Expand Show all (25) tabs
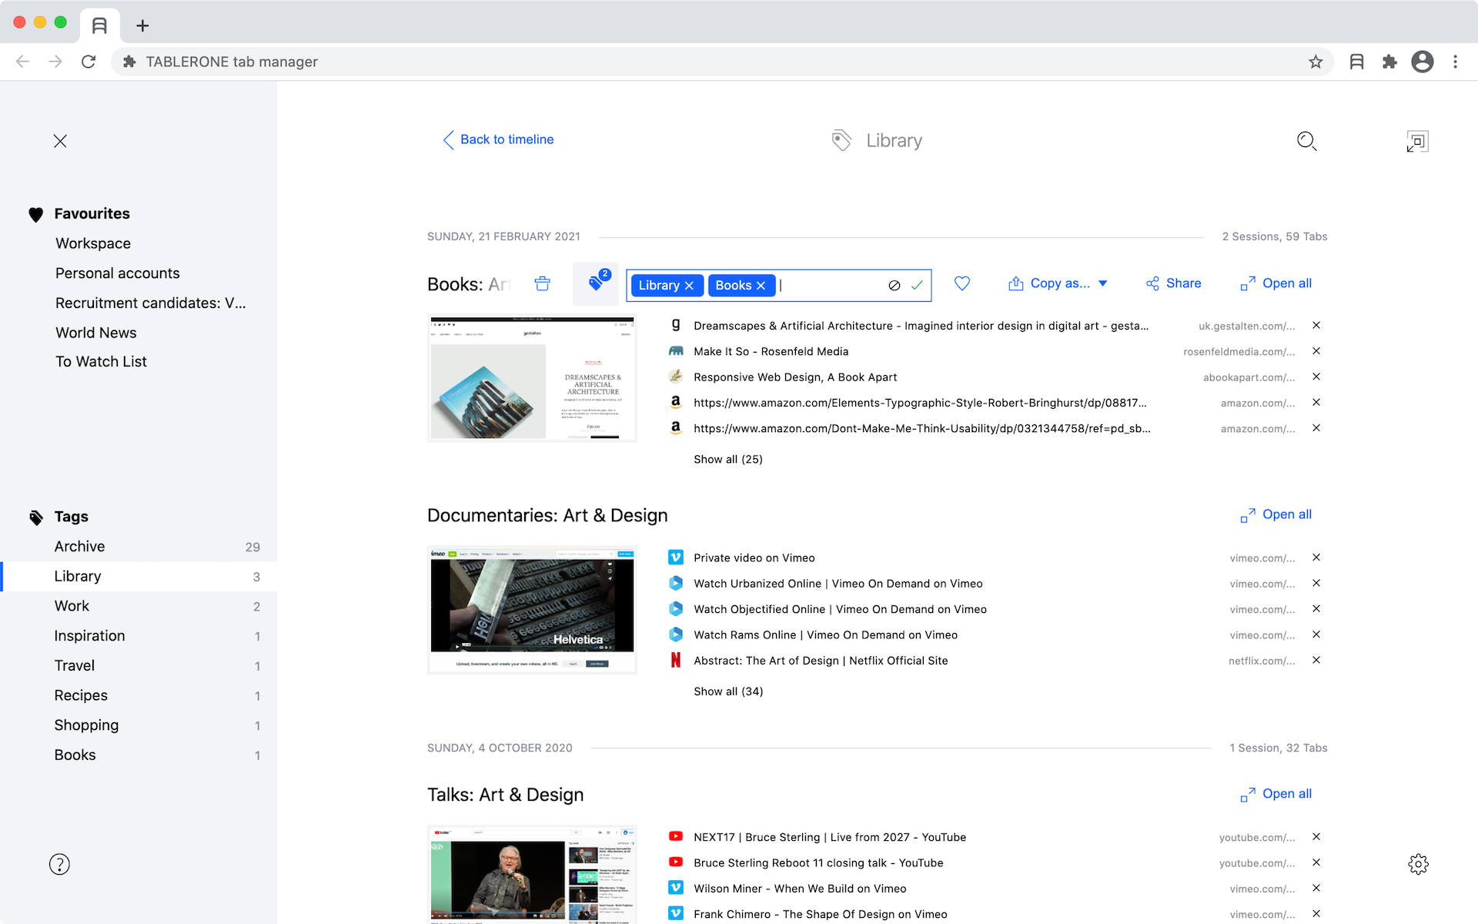This screenshot has height=924, width=1478. (x=727, y=459)
